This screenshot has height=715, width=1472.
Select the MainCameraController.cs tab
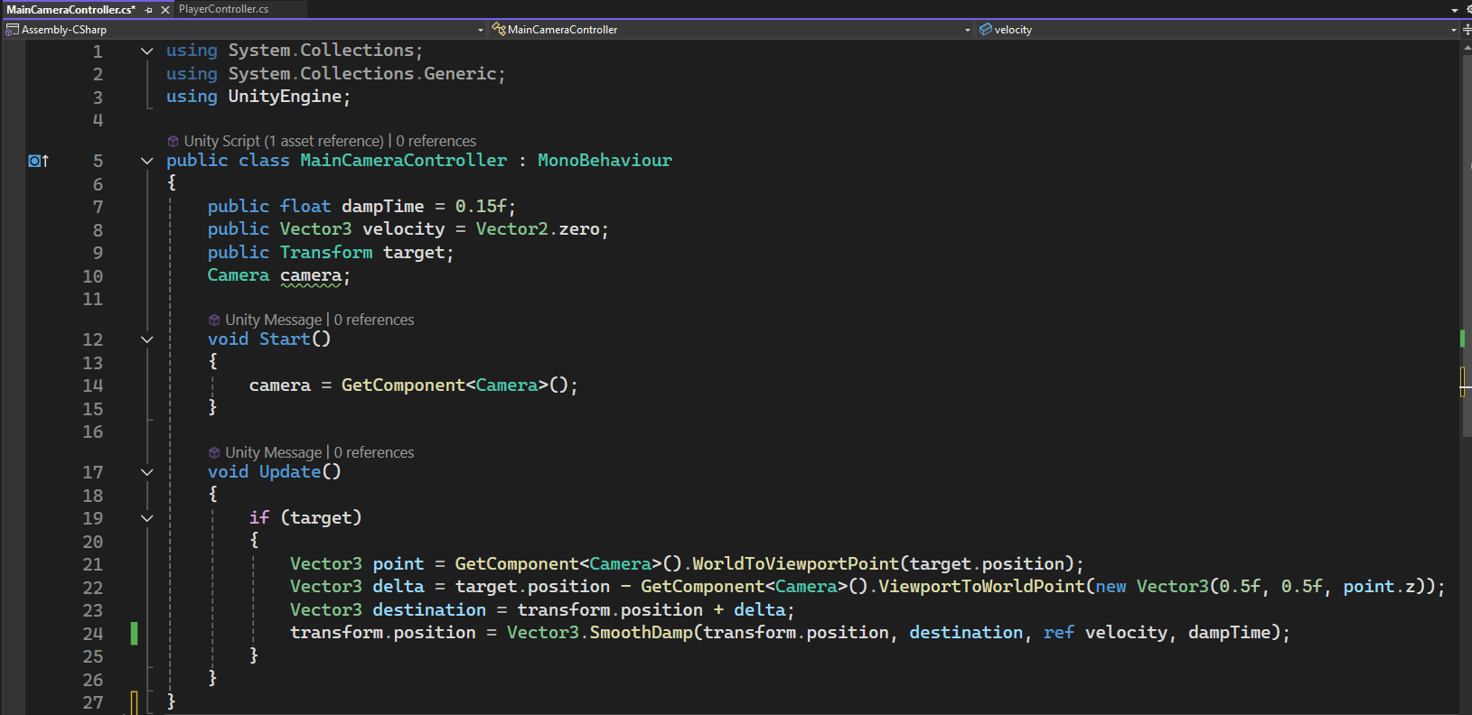pos(70,10)
